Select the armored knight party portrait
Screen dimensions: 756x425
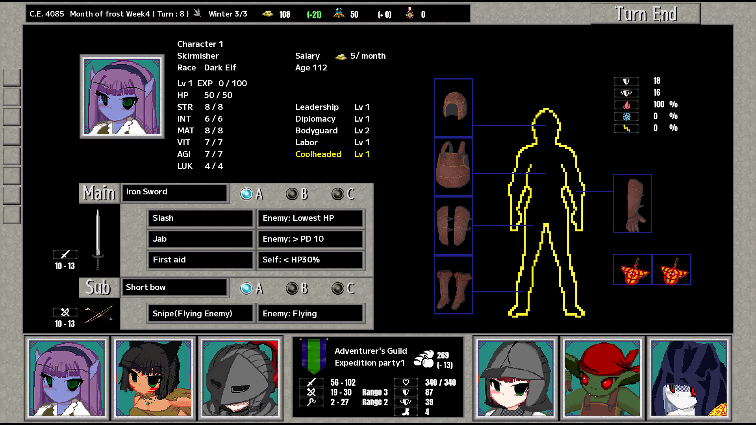pos(240,378)
